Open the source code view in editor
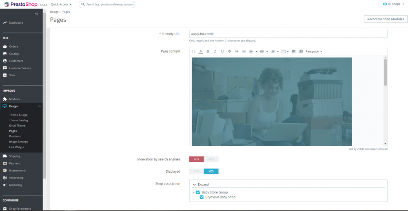Screen dimensions: 408x211 click(193, 51)
